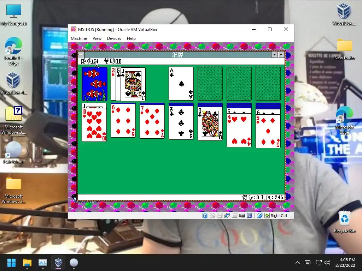Viewport: 362px width, 271px height.
Task: Click the CPU virtualization chip icon in status bar
Action: pos(249,216)
